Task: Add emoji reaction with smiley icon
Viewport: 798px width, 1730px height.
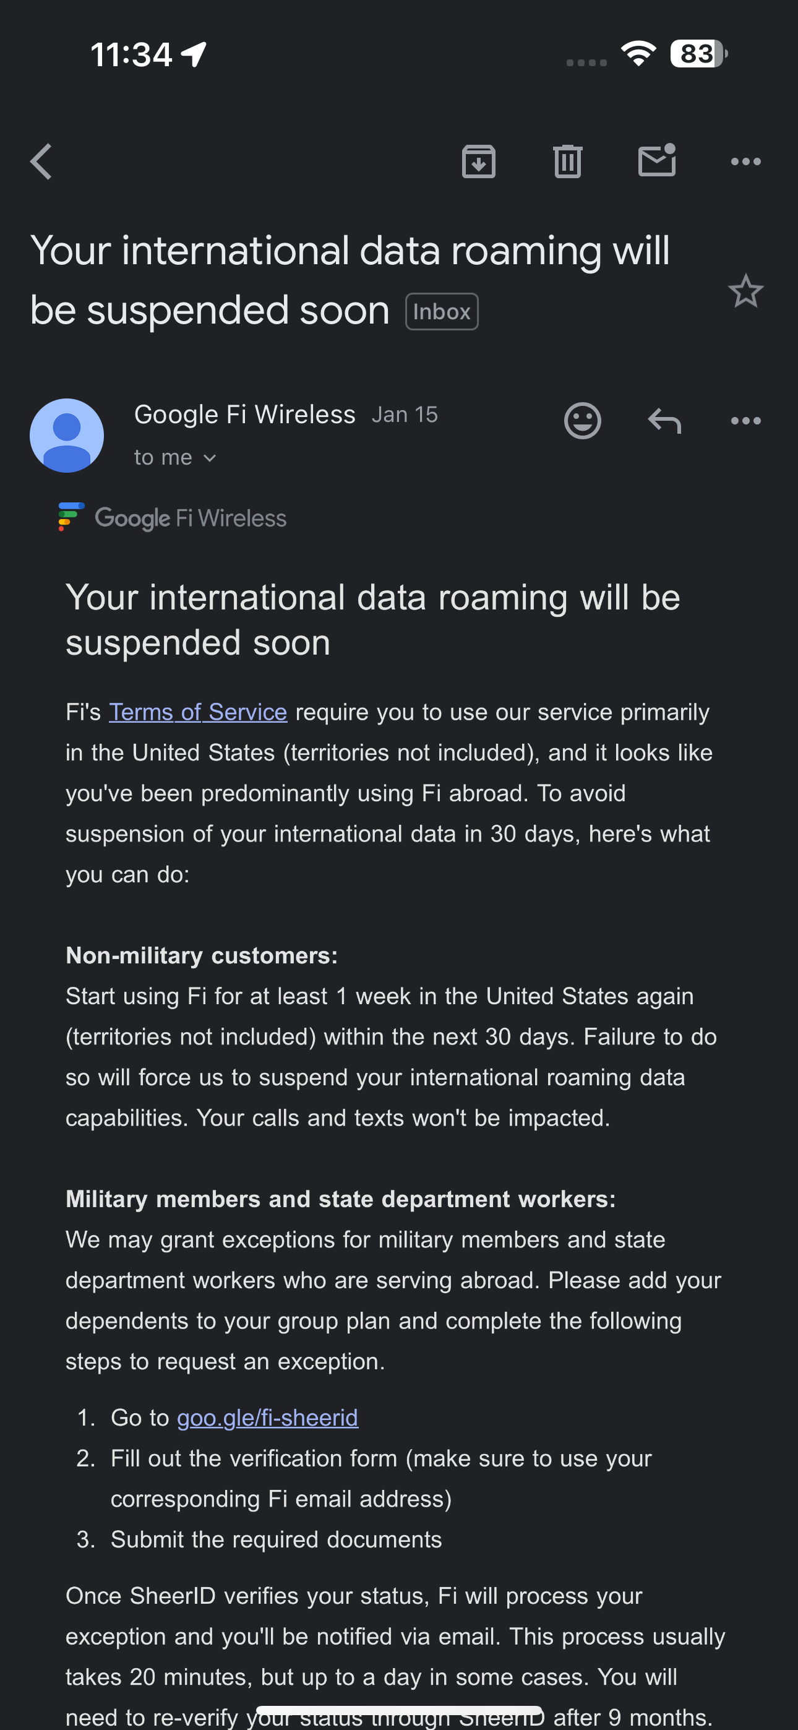Action: tap(582, 421)
